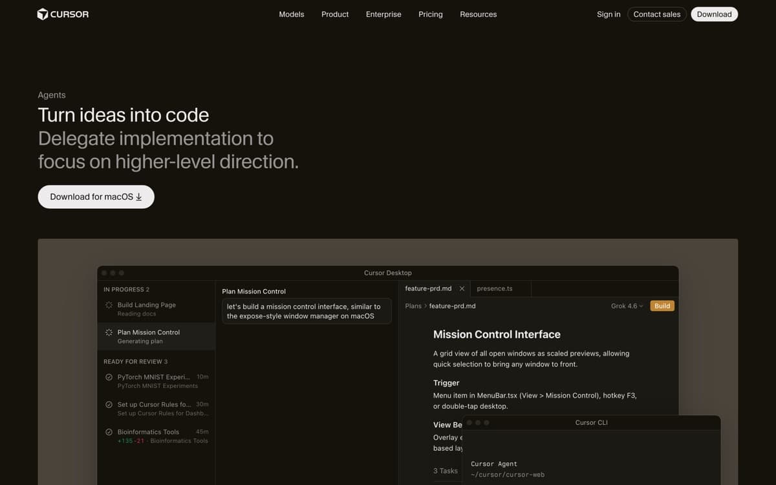Click the Cursor CLI window title

591,422
